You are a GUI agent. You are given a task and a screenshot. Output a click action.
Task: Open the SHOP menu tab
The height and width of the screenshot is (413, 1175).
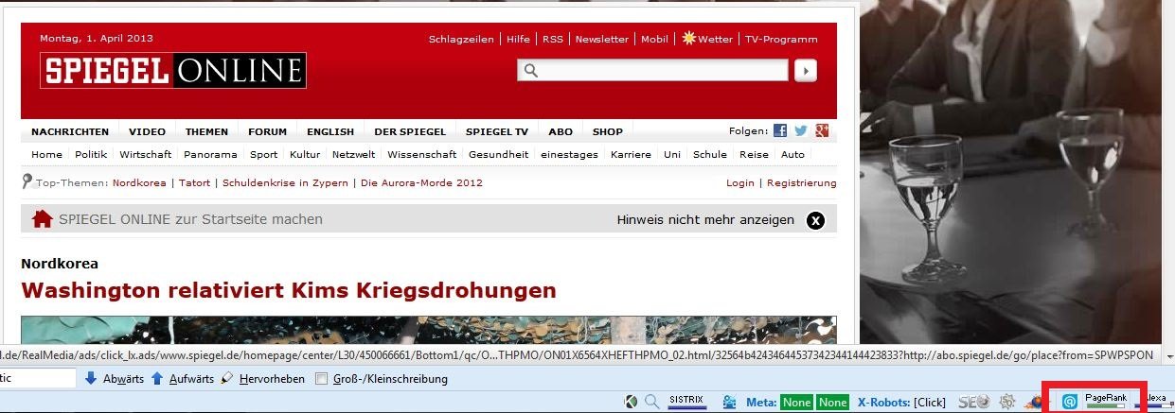[608, 131]
